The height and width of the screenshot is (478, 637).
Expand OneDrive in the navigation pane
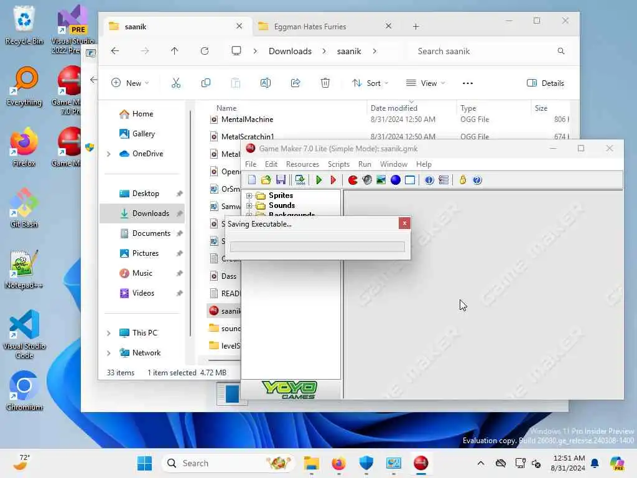click(108, 154)
